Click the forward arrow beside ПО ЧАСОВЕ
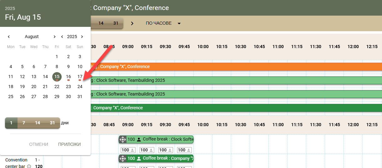 click(132, 23)
